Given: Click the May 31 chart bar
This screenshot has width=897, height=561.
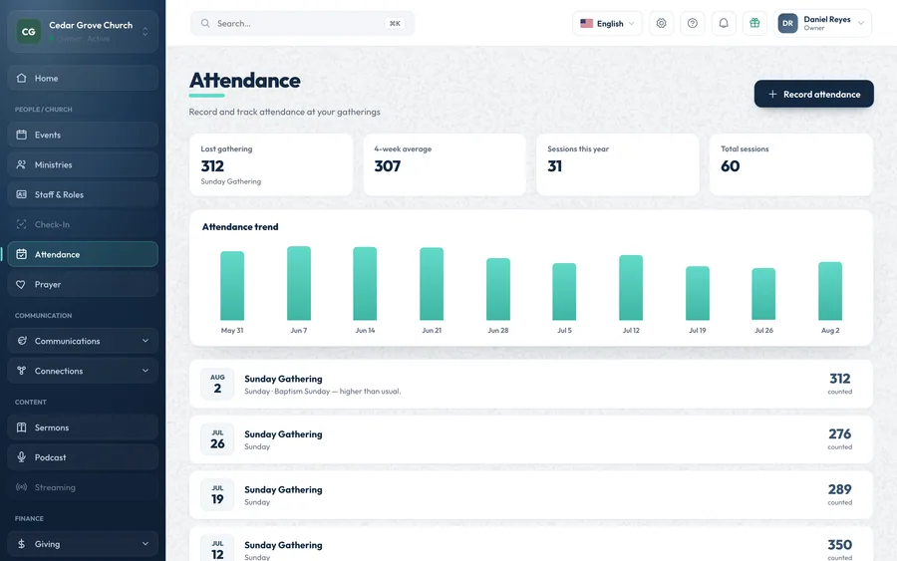Looking at the screenshot, I should click(x=232, y=286).
